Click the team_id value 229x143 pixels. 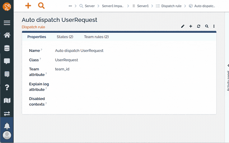pyautogui.click(x=62, y=69)
